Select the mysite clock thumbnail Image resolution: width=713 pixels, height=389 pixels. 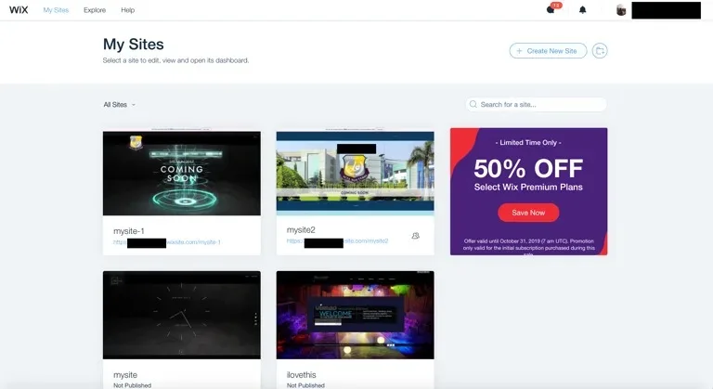click(x=182, y=315)
